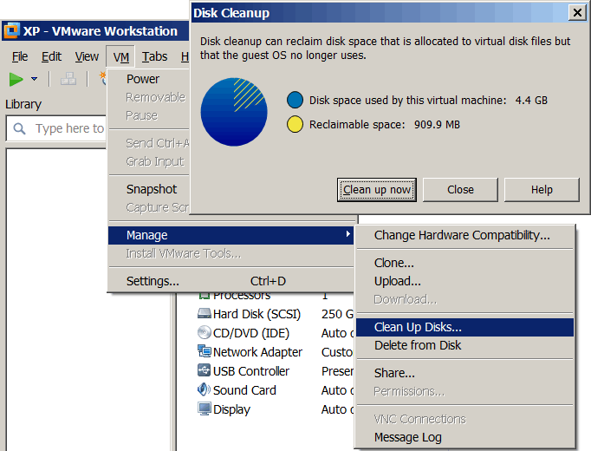
Task: Select Delete from Disk menu entry
Action: [x=464, y=345]
